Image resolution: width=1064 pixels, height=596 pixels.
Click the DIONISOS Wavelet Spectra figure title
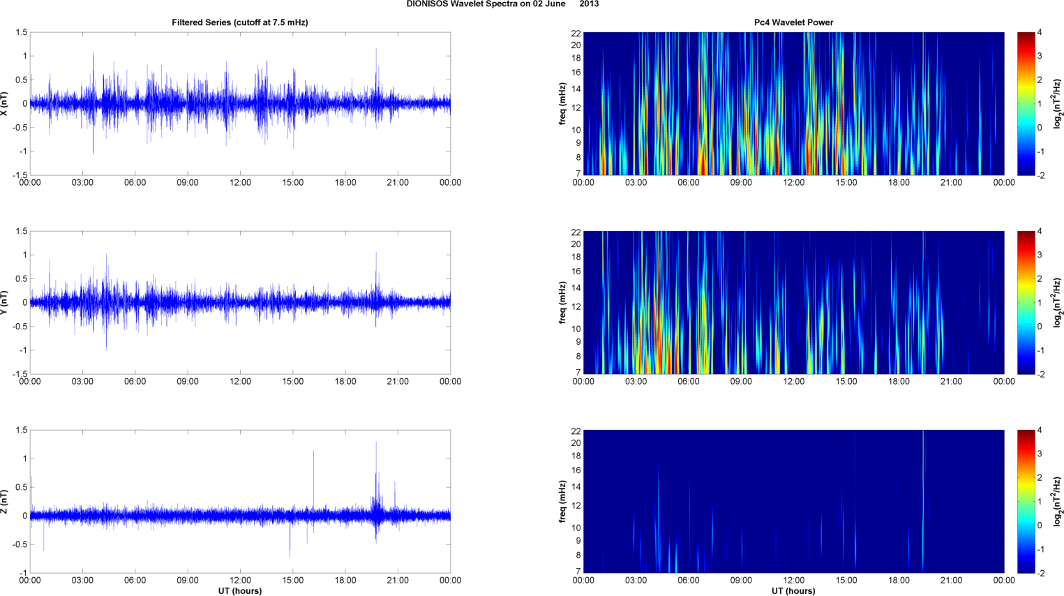[502, 4]
